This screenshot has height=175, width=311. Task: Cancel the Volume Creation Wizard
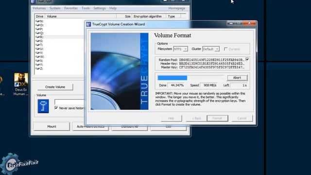click(x=242, y=118)
